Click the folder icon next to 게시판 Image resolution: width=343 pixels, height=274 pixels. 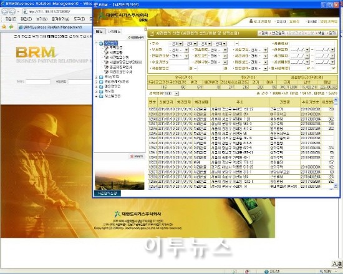point(101,92)
